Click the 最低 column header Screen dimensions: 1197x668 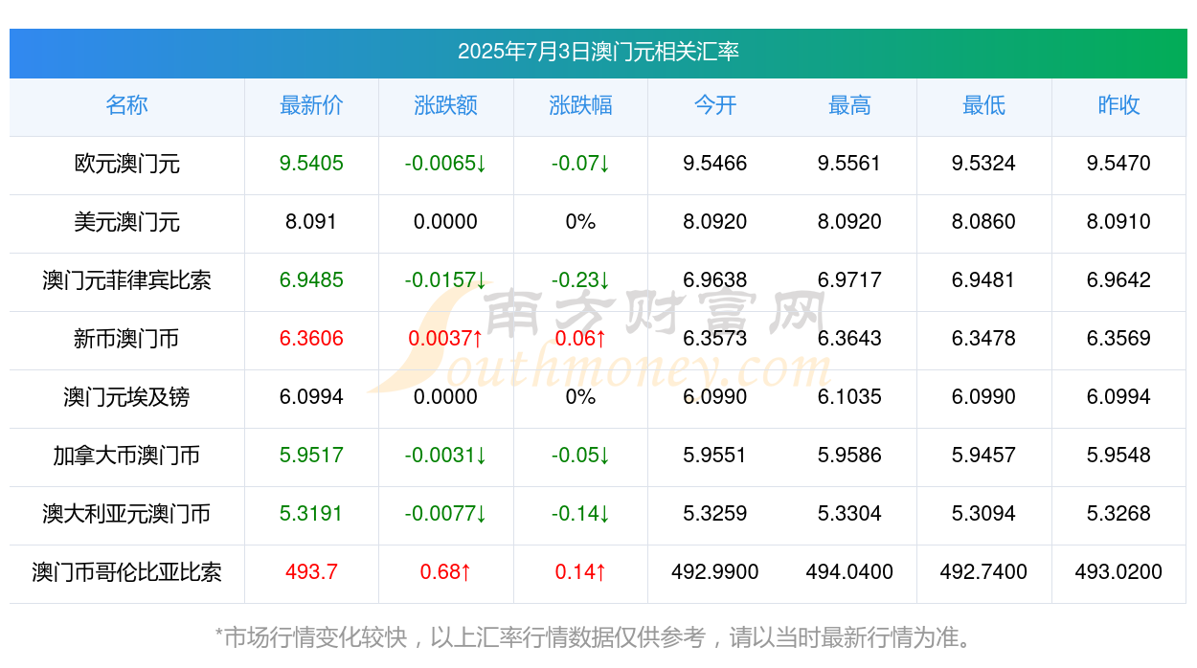(x=983, y=105)
